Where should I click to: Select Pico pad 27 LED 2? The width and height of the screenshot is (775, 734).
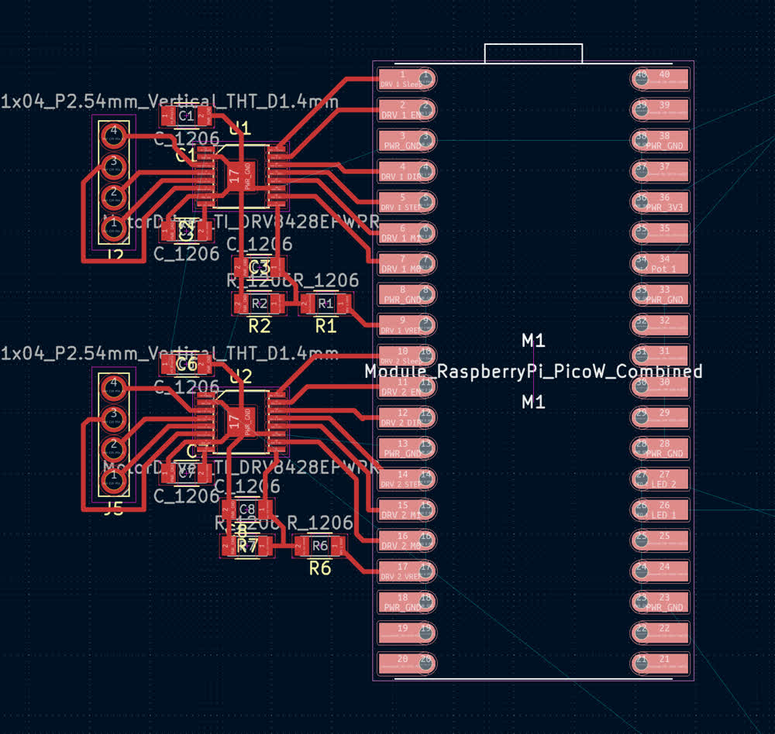pos(663,478)
